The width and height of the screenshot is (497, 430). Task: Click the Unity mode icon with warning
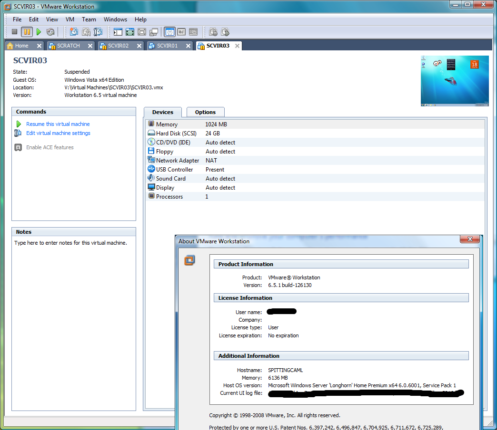pyautogui.click(x=154, y=32)
